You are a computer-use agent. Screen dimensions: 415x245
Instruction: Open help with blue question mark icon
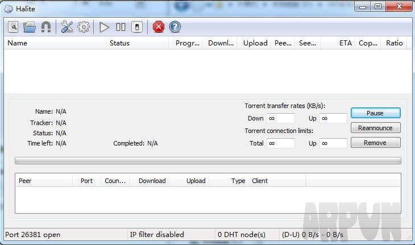(175, 27)
